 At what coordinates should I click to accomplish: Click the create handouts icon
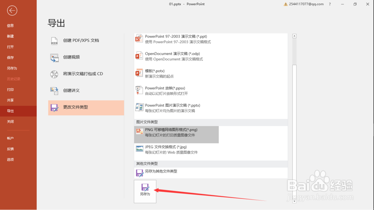(54, 91)
